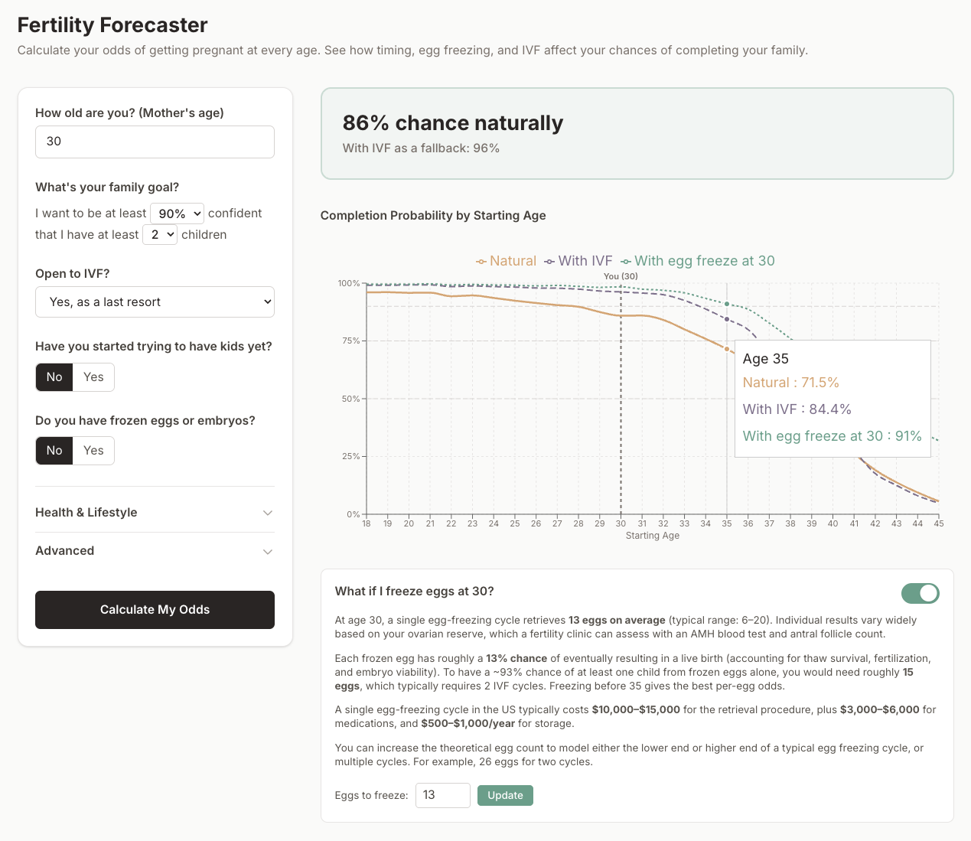Screen dimensions: 971x841
Task: Open the number of children dropdown
Action: pos(160,234)
